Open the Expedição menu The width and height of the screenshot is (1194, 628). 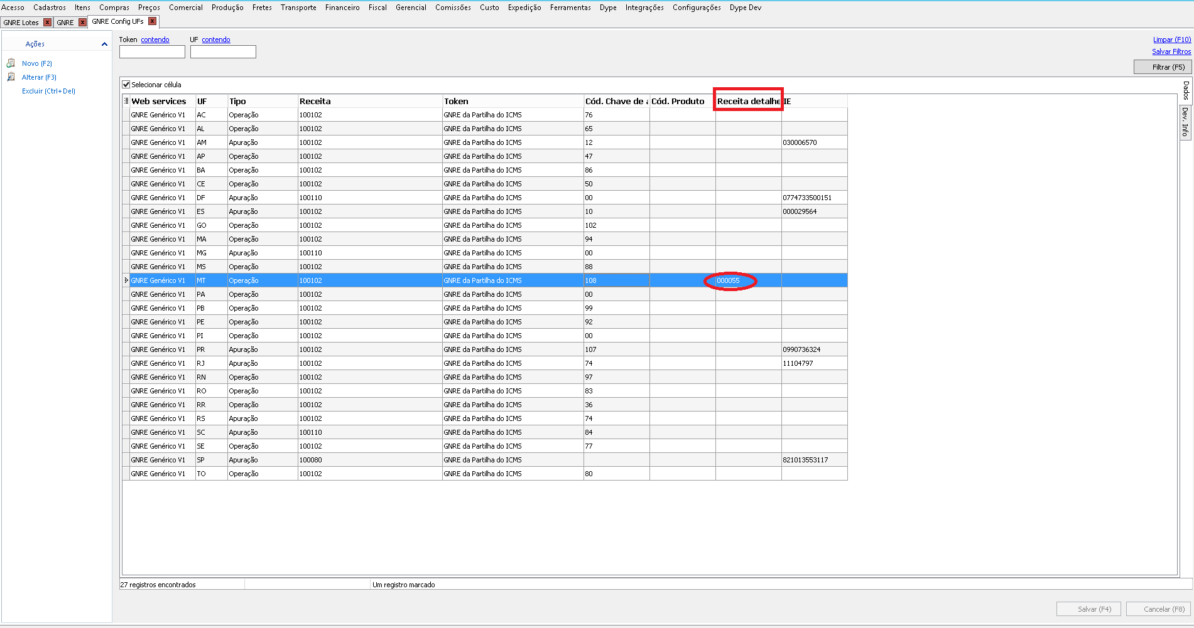point(524,8)
